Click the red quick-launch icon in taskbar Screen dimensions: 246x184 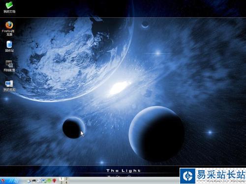[x=54, y=181]
